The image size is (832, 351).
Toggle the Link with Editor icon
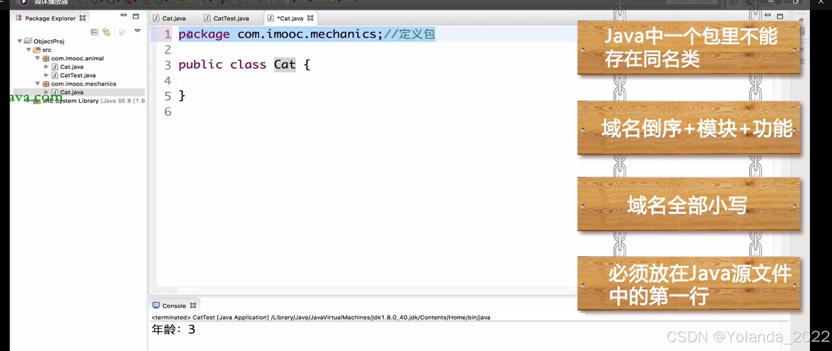[106, 32]
